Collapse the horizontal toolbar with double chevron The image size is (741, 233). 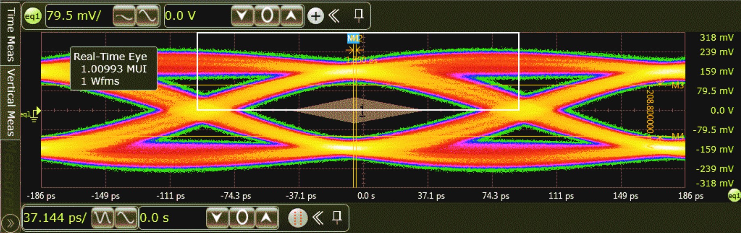pos(318,218)
